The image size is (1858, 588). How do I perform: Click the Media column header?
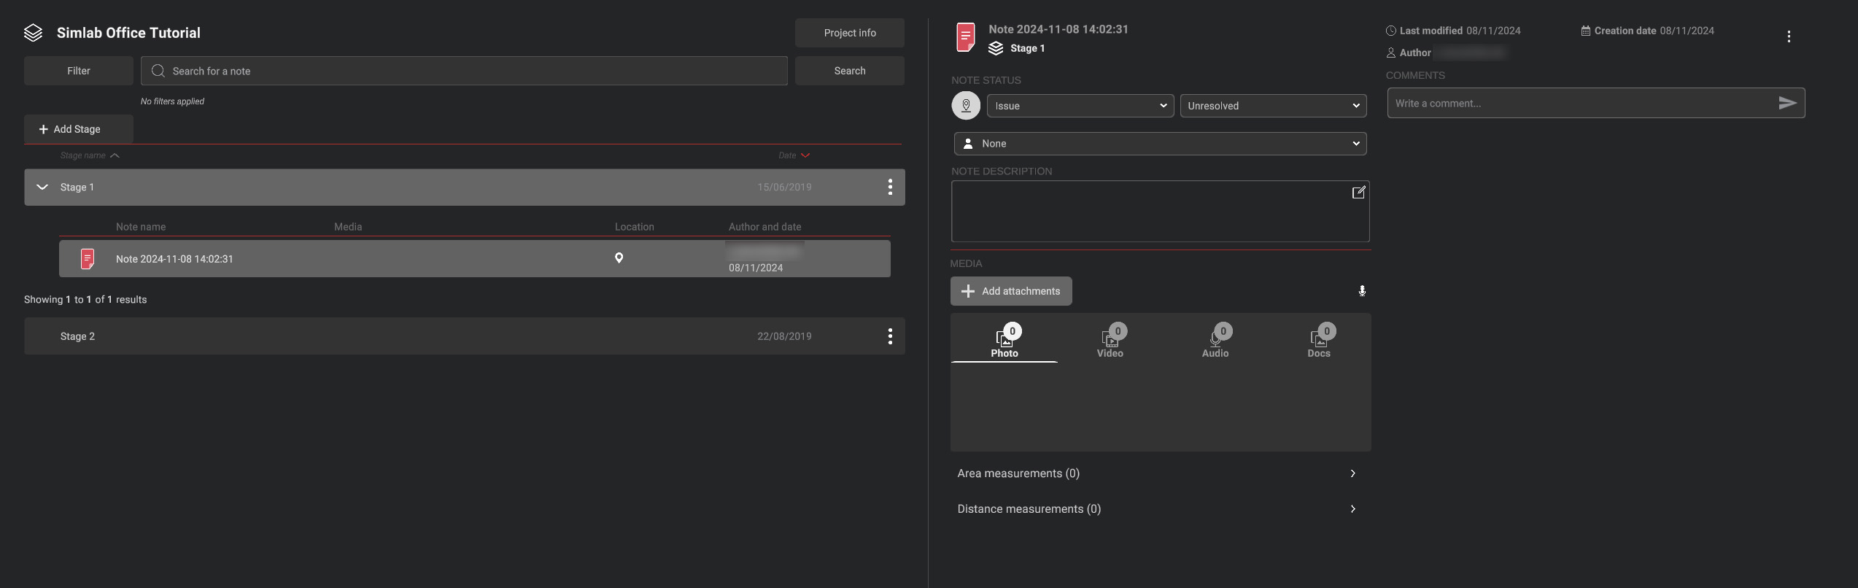coord(348,227)
